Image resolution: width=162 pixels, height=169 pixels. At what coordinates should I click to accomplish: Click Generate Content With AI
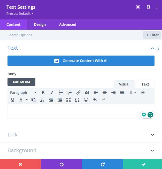(x=81, y=61)
